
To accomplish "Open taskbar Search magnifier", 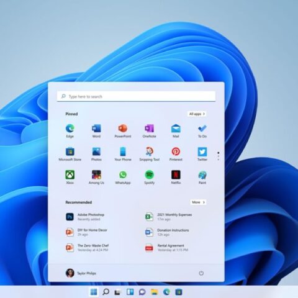I will tap(106, 292).
